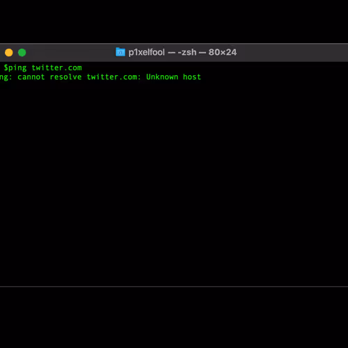Click the -zsh label in the title bar
Image resolution: width=348 pixels, height=348 pixels.
point(187,52)
